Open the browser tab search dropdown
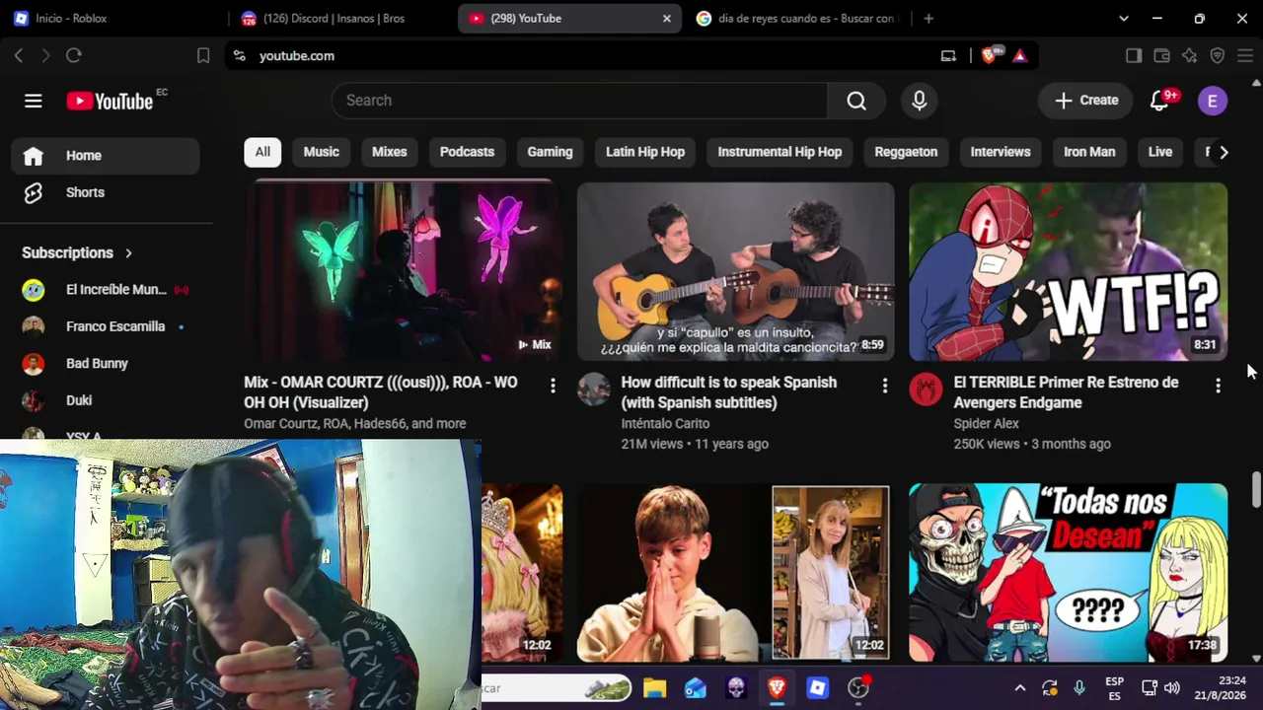The image size is (1263, 710). [x=1124, y=19]
